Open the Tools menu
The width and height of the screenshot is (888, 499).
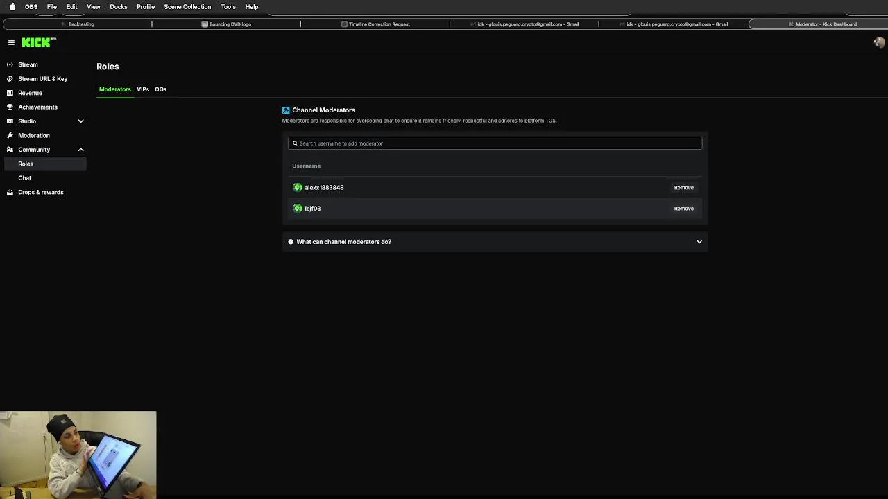(x=228, y=7)
